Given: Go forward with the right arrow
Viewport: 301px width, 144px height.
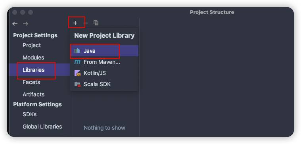Looking at the screenshot, I should pos(25,24).
